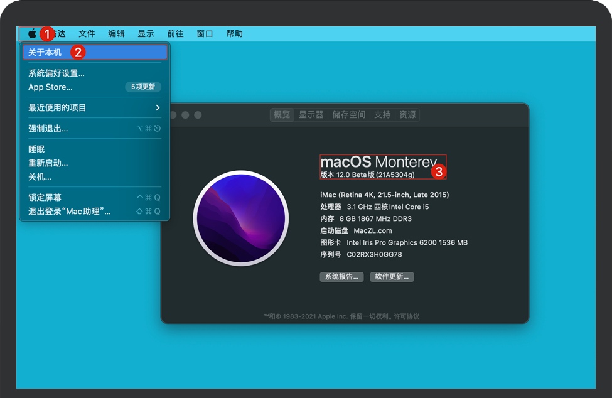
Task: Open the 资源 tab
Action: click(407, 115)
